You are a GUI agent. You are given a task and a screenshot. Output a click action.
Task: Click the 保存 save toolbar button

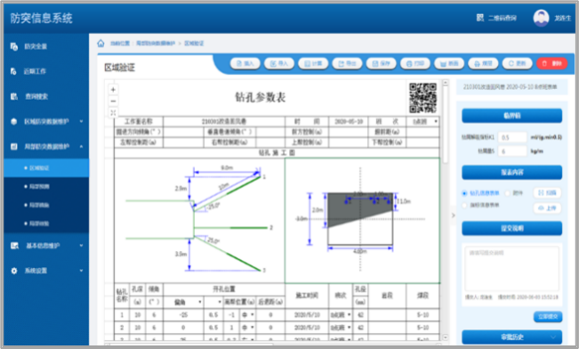pyautogui.click(x=381, y=63)
